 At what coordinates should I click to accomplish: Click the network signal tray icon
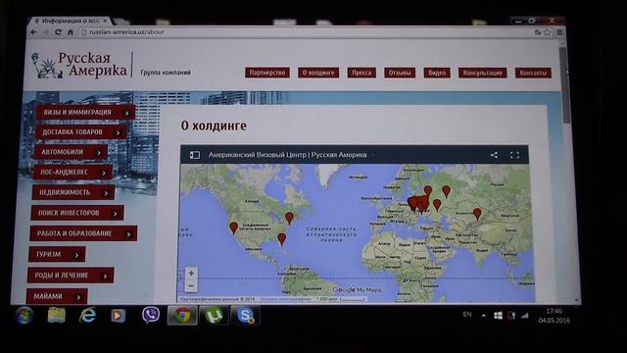[x=525, y=316]
